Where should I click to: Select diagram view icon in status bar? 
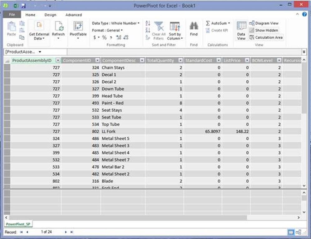coord(298,232)
